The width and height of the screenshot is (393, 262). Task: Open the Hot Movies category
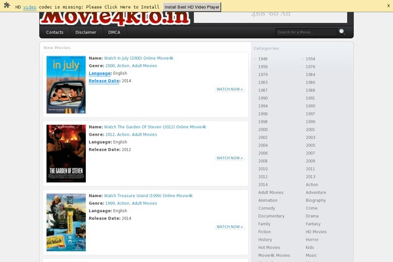tap(269, 248)
